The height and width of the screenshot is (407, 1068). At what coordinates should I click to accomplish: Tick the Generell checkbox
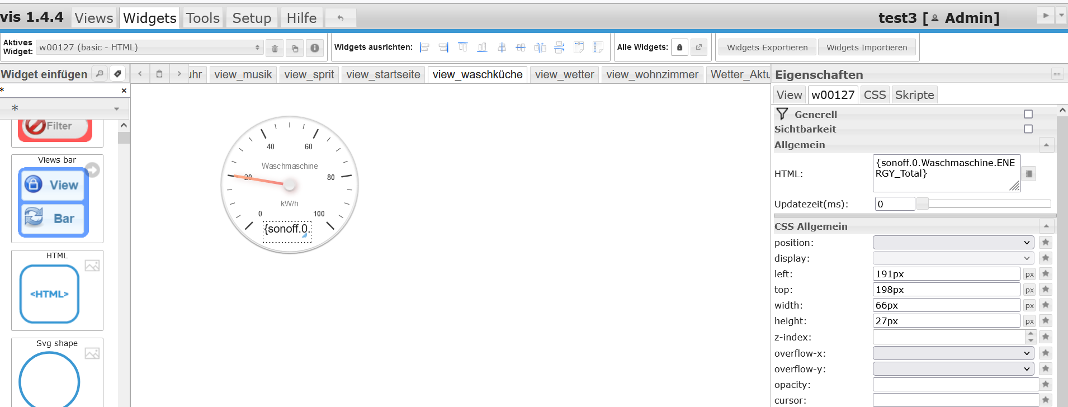(x=1028, y=114)
